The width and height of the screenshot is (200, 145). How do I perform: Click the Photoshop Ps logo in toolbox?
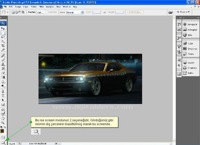[x=3, y=23]
